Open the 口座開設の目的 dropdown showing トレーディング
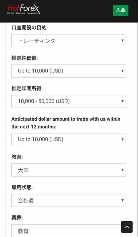The height and width of the screenshot is (237, 138). tap(69, 41)
